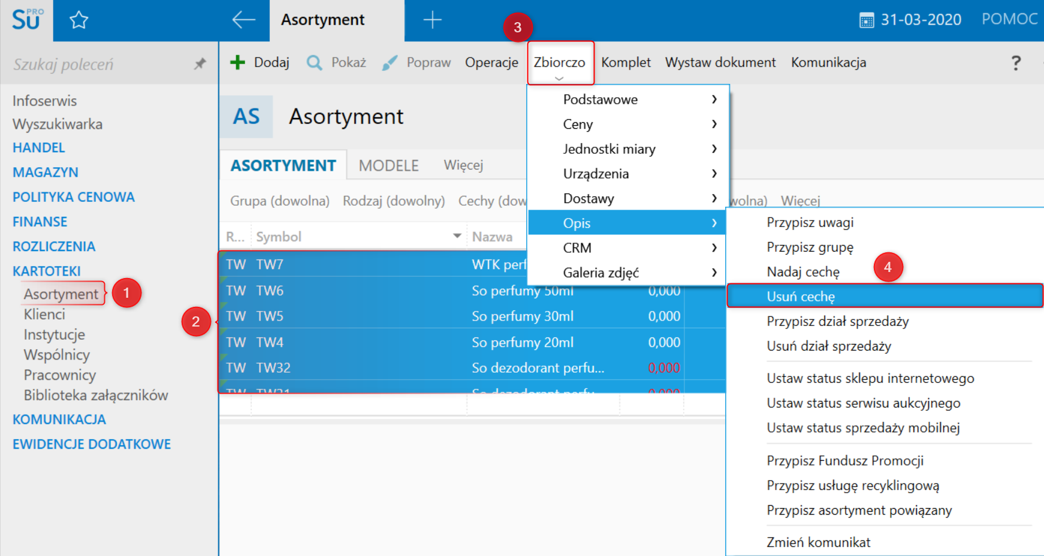Choose Ustaw status sprzedaży mobilnej
The image size is (1044, 556).
pyautogui.click(x=864, y=428)
